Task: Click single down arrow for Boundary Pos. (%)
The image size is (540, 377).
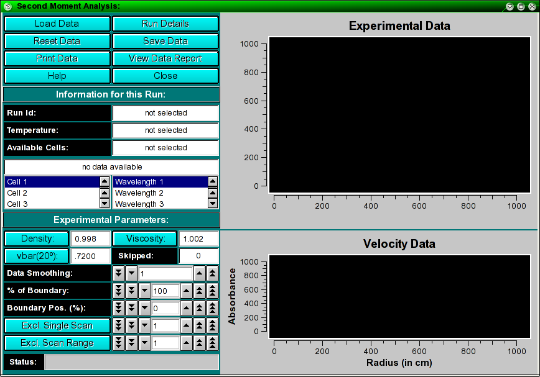Action: [x=144, y=308]
